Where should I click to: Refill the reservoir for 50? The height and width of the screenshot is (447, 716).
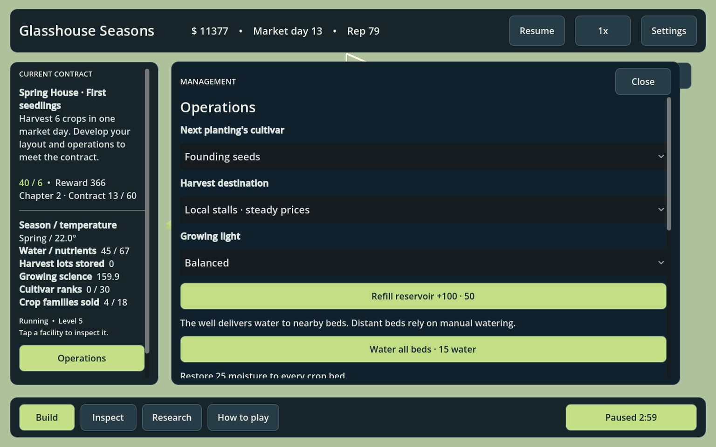[423, 296]
